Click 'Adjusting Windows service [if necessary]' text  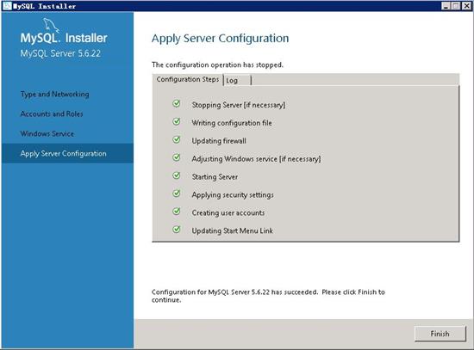tap(256, 159)
